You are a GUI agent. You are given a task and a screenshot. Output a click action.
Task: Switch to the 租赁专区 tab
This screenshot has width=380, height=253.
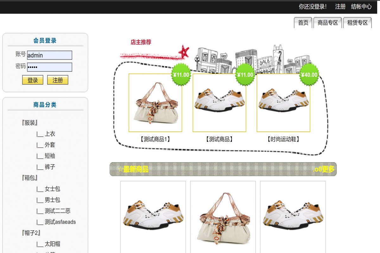[358, 23]
